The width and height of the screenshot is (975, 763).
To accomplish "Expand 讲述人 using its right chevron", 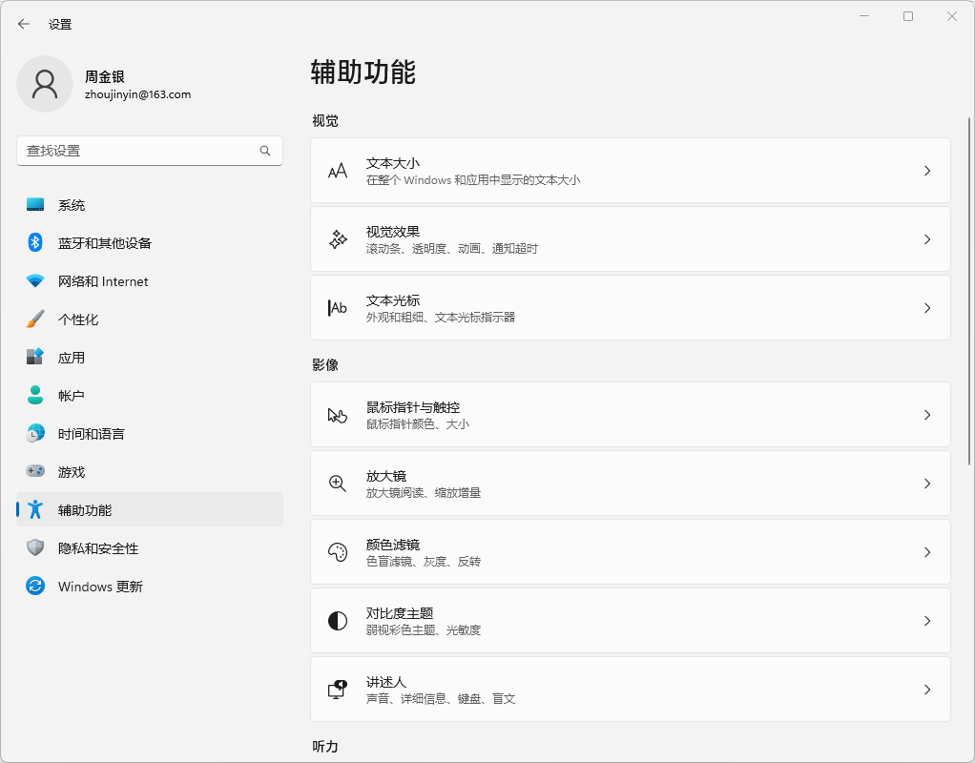I will [x=926, y=690].
